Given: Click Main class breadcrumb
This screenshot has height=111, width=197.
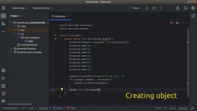Looking at the screenshot, I should 57,108.
